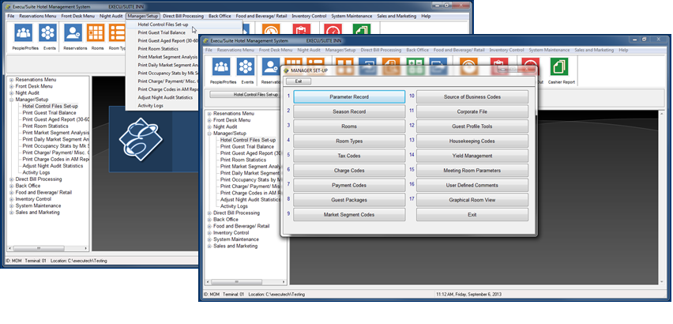This screenshot has width=673, height=324.
Task: Click horizontal scrollbar in back window tree panel
Action: (47, 248)
